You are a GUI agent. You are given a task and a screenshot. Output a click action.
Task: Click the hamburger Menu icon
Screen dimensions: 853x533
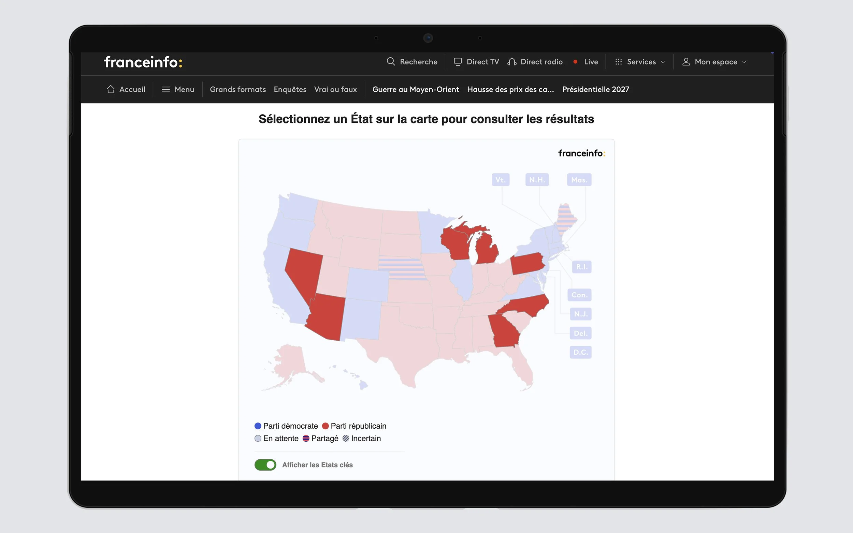pos(165,89)
